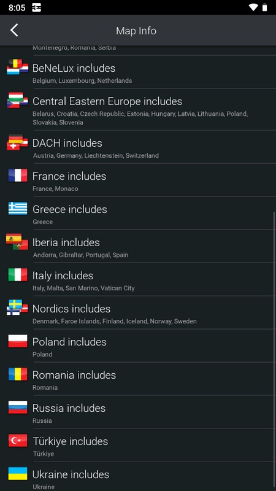
Task: Tap the Ukraine flag icon
Action: click(18, 474)
